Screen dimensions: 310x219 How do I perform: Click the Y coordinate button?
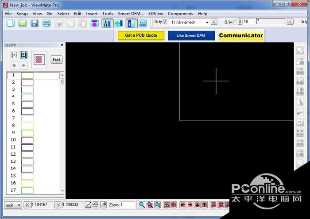58,205
